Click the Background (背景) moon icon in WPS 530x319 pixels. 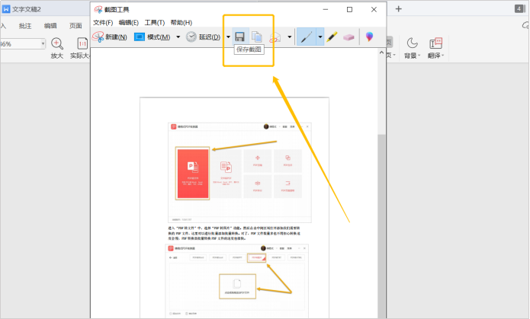(412, 43)
